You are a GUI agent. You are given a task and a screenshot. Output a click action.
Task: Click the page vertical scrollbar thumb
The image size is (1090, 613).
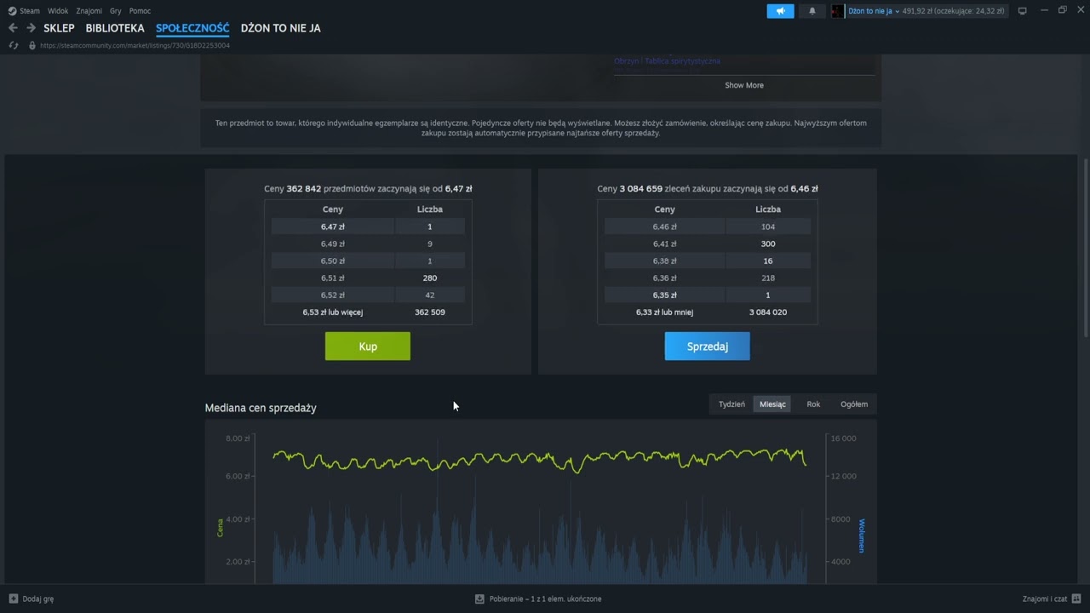pos(1086,247)
